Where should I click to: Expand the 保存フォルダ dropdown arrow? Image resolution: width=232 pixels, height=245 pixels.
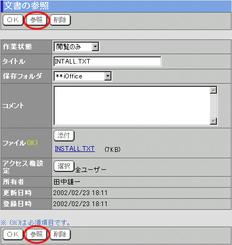coord(108,76)
